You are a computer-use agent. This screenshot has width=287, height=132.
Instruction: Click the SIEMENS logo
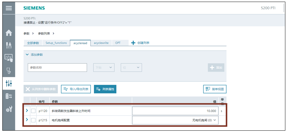[x=34, y=8]
